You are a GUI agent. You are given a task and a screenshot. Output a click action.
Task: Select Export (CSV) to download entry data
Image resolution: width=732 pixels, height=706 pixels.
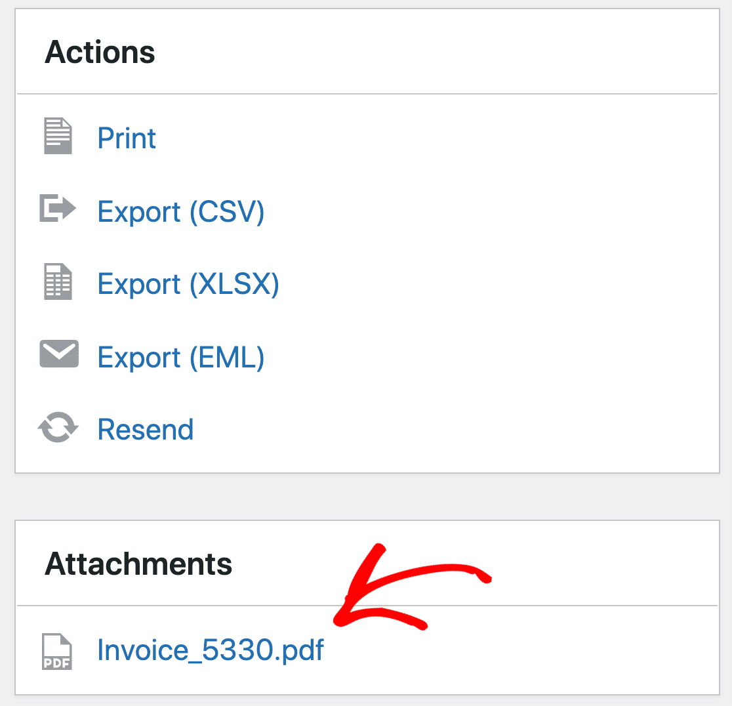click(x=181, y=211)
